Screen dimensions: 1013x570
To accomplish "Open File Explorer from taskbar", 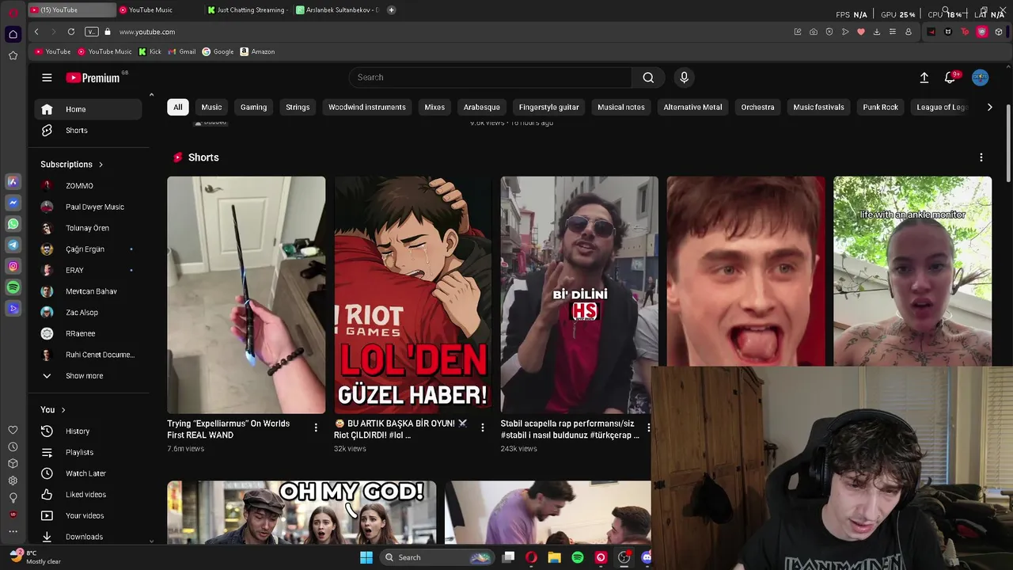I will click(x=555, y=557).
